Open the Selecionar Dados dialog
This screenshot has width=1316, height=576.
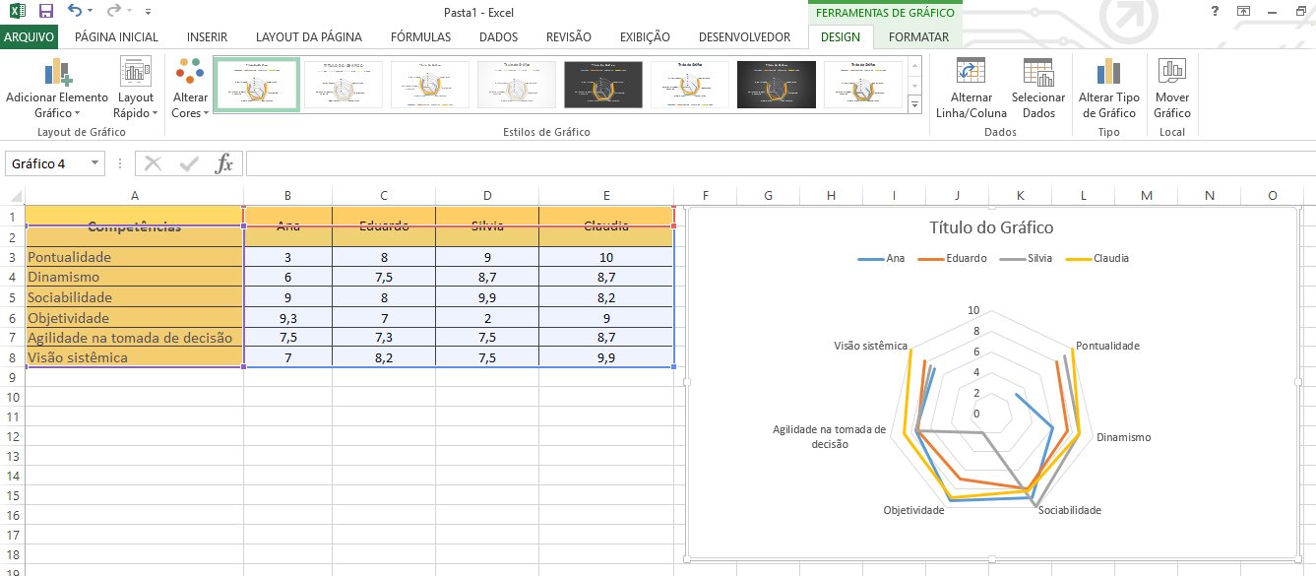click(1038, 87)
